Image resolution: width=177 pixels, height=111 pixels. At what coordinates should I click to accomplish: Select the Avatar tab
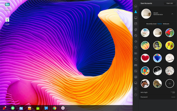160,24
